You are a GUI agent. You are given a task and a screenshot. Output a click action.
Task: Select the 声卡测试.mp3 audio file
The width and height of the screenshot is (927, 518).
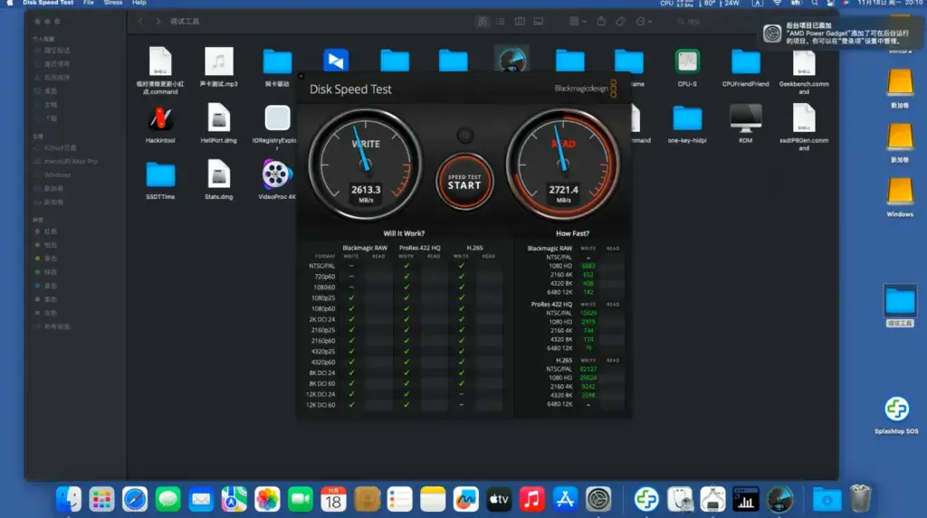[219, 67]
